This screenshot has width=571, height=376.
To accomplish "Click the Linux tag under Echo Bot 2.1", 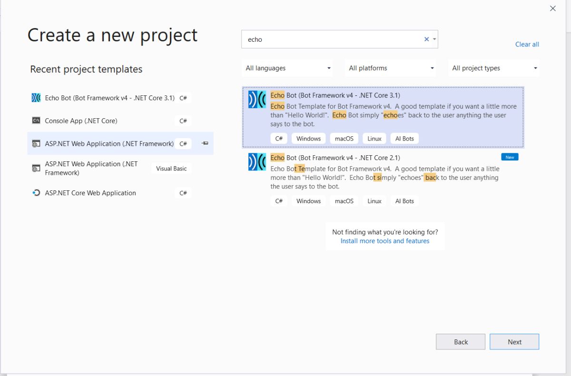I will (374, 201).
